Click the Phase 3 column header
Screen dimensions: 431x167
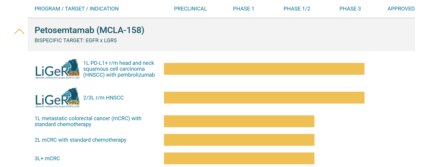(350, 9)
